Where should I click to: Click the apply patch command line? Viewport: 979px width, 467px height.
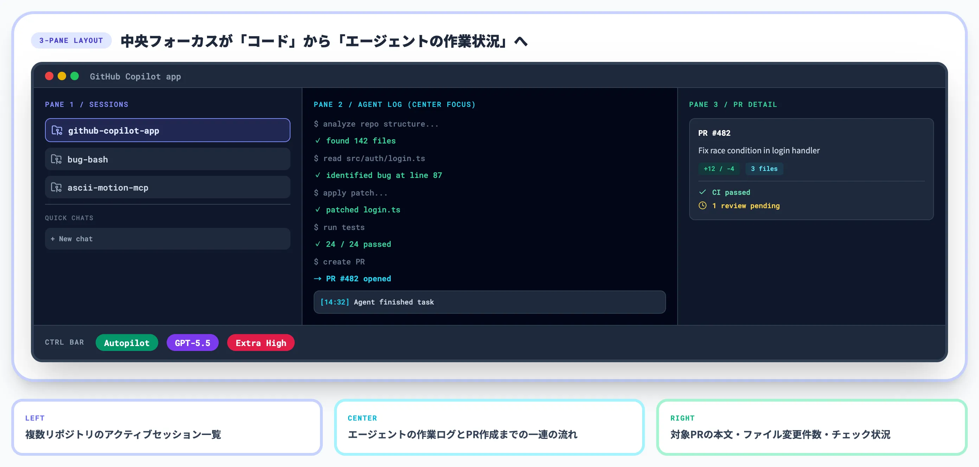(x=350, y=193)
